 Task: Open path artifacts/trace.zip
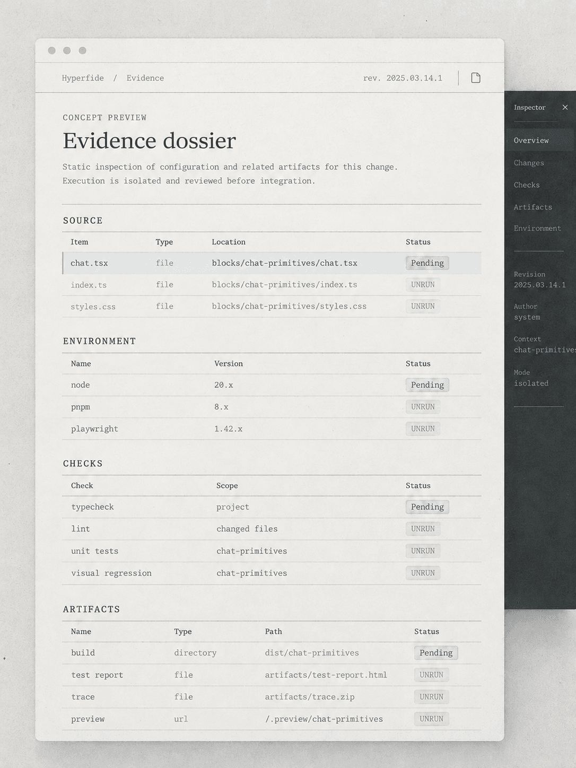tap(310, 697)
